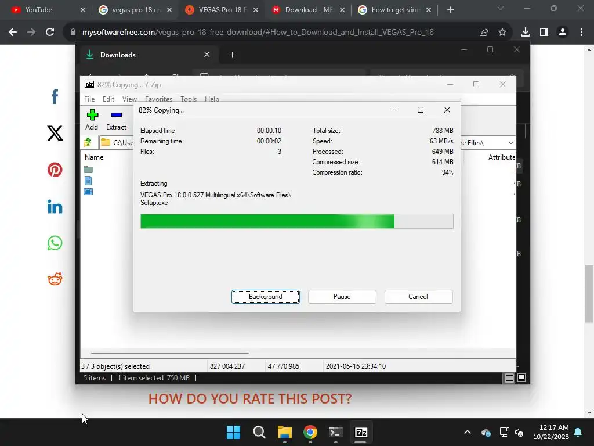594x446 pixels.
Task: Reload the current Chrome page
Action: [x=50, y=33]
